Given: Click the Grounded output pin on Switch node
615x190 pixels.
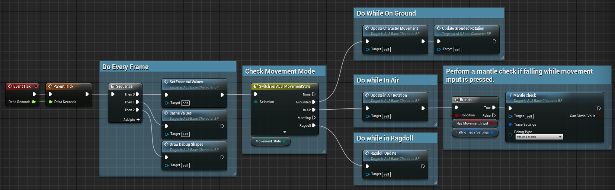Looking at the screenshot, I should 314,102.
